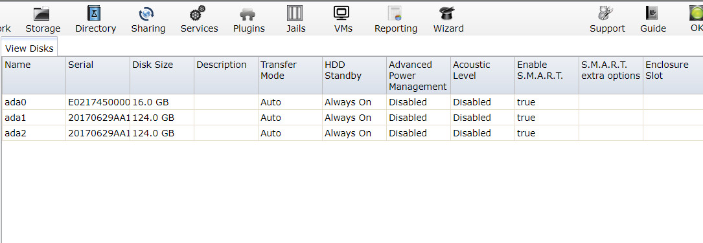Viewport: 703px width, 243px height.
Task: Open the VMs monitor icon
Action: point(341,13)
